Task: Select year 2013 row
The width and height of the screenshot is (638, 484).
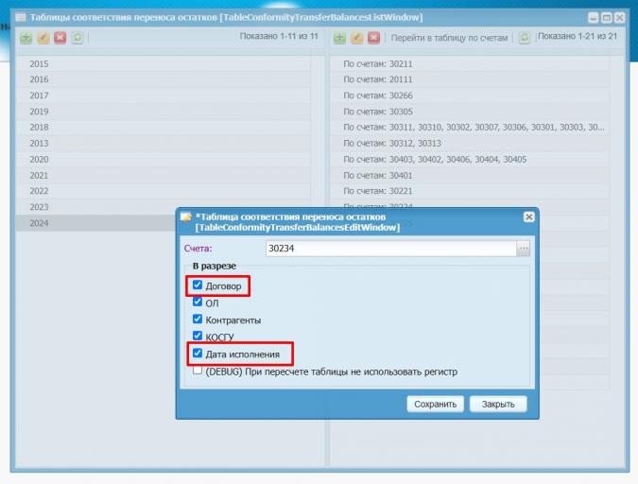Action: (164, 144)
